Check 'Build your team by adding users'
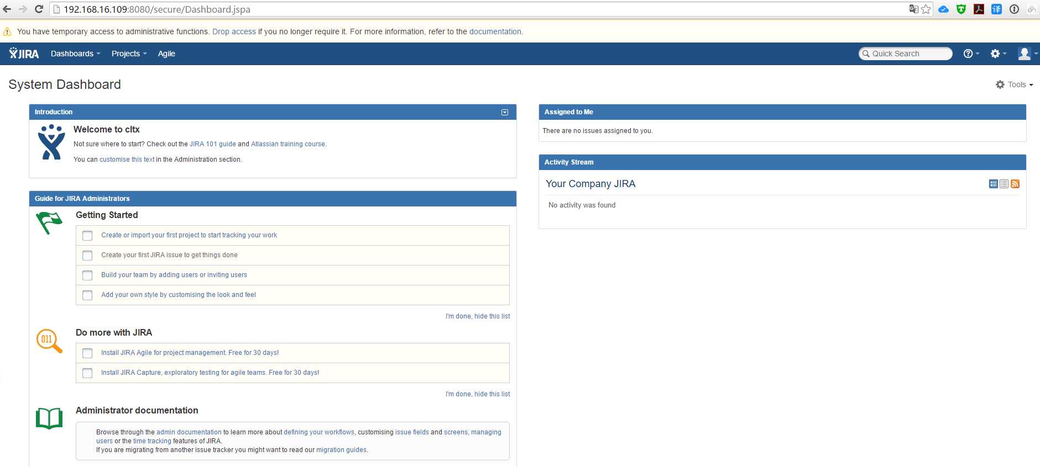 pos(87,275)
